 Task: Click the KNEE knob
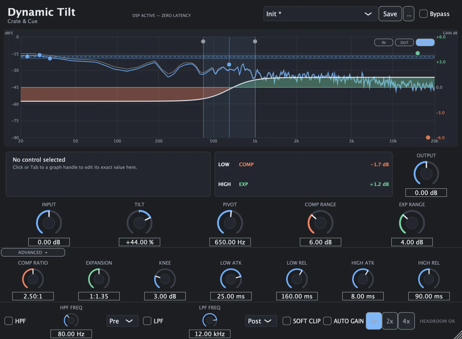coord(165,279)
